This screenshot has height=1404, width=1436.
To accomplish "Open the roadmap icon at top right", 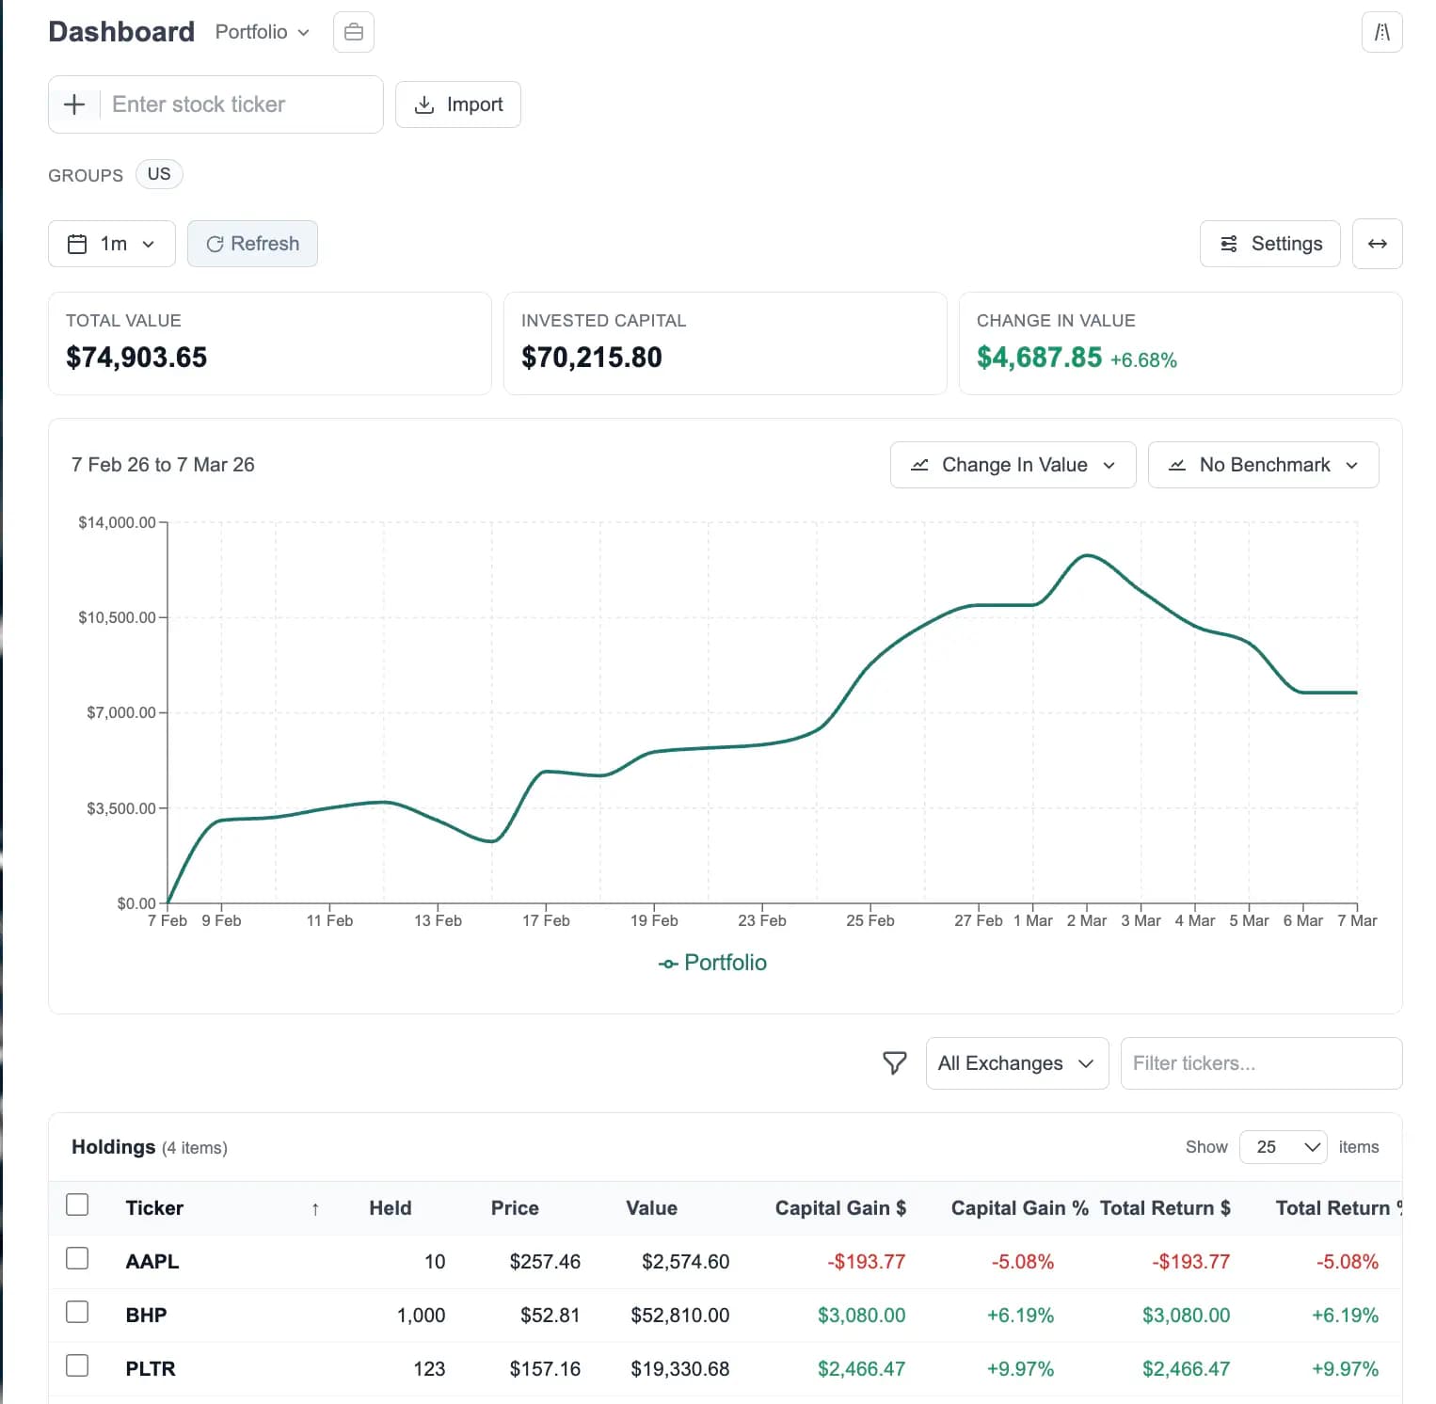I will (1381, 32).
